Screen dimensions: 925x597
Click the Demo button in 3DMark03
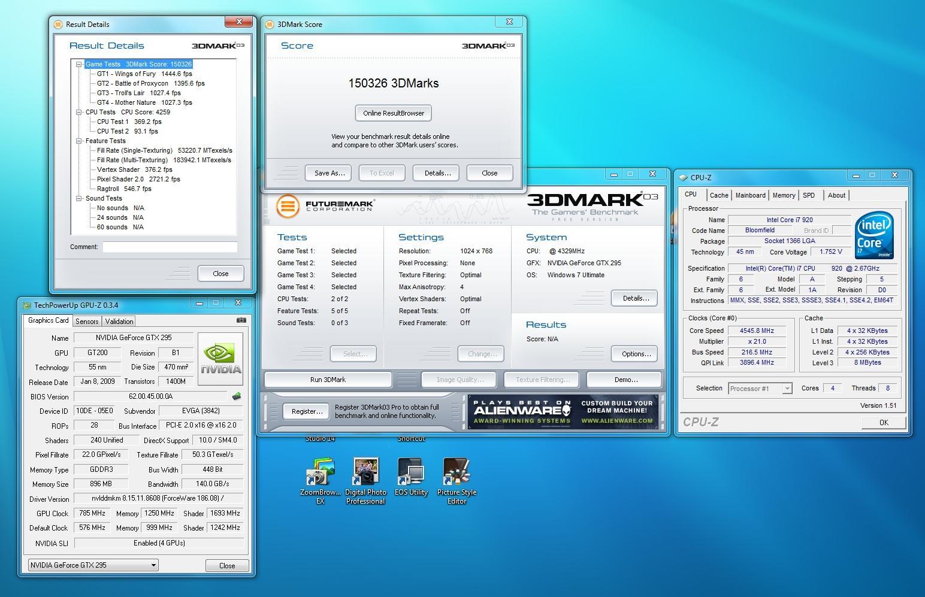624,380
